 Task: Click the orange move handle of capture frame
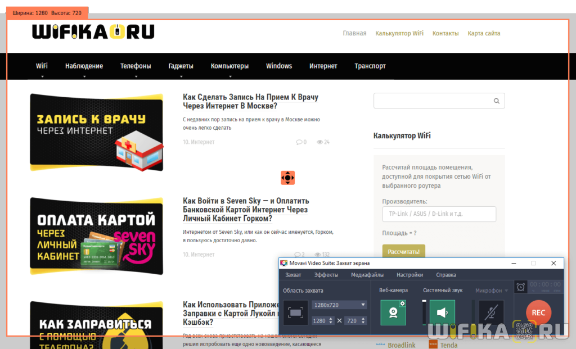pyautogui.click(x=287, y=178)
